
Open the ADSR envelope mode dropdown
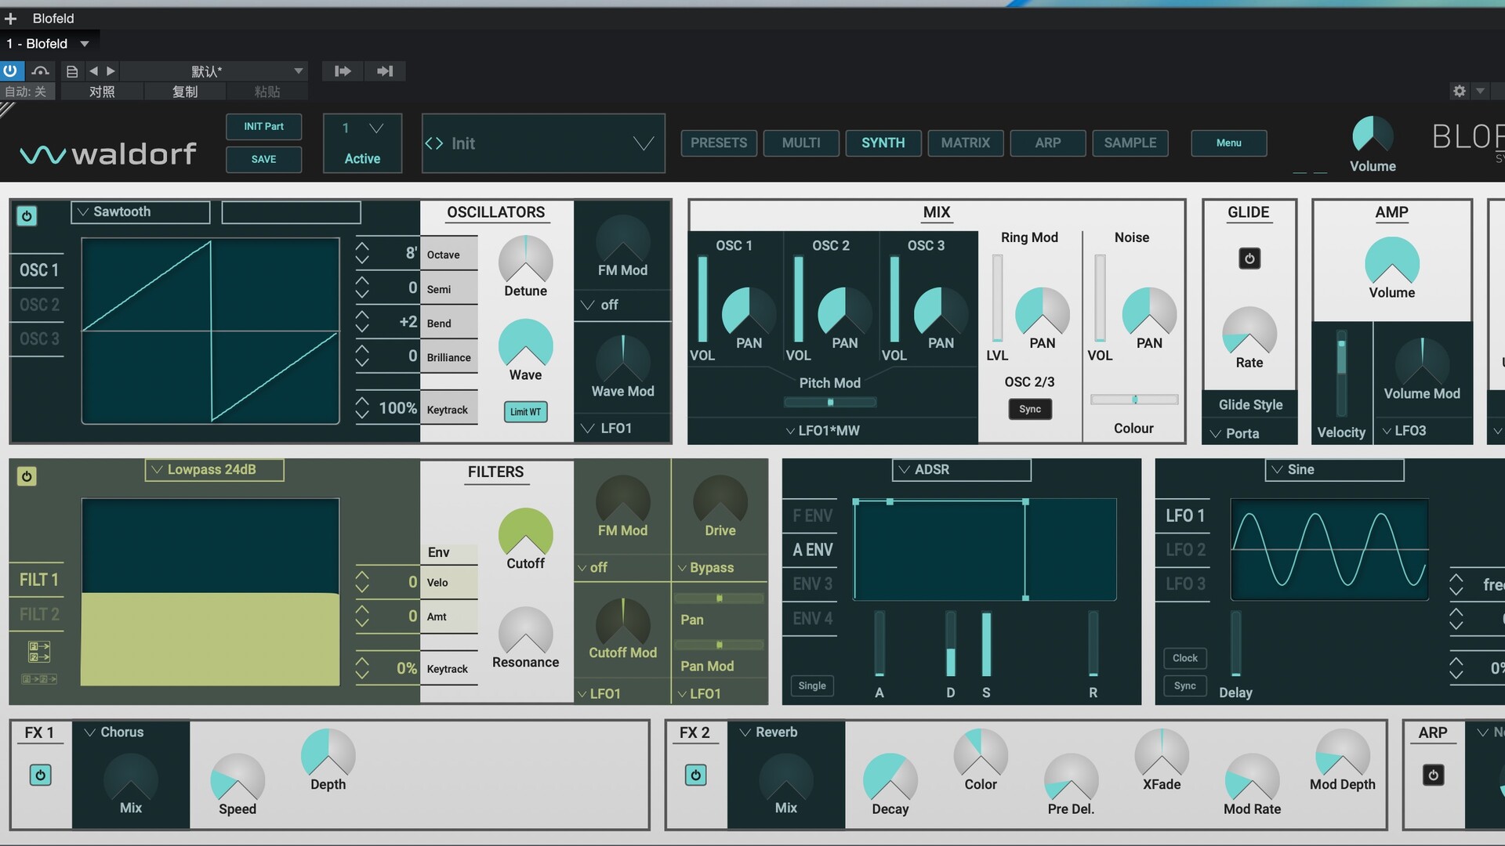tap(962, 469)
